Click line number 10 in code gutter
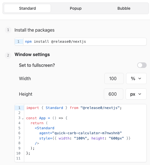This screenshot has width=150, height=165. pos(18,153)
